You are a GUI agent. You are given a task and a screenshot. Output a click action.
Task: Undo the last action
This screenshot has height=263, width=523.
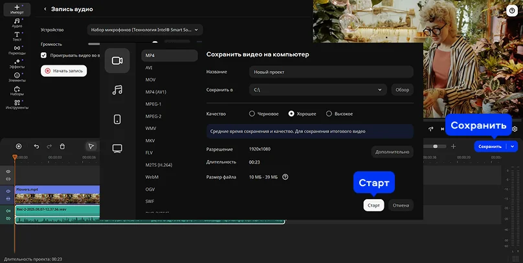[x=36, y=146]
